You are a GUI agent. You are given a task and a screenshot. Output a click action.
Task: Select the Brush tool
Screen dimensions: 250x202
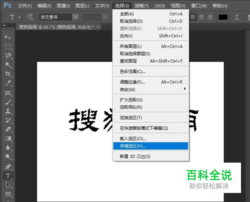[8, 102]
